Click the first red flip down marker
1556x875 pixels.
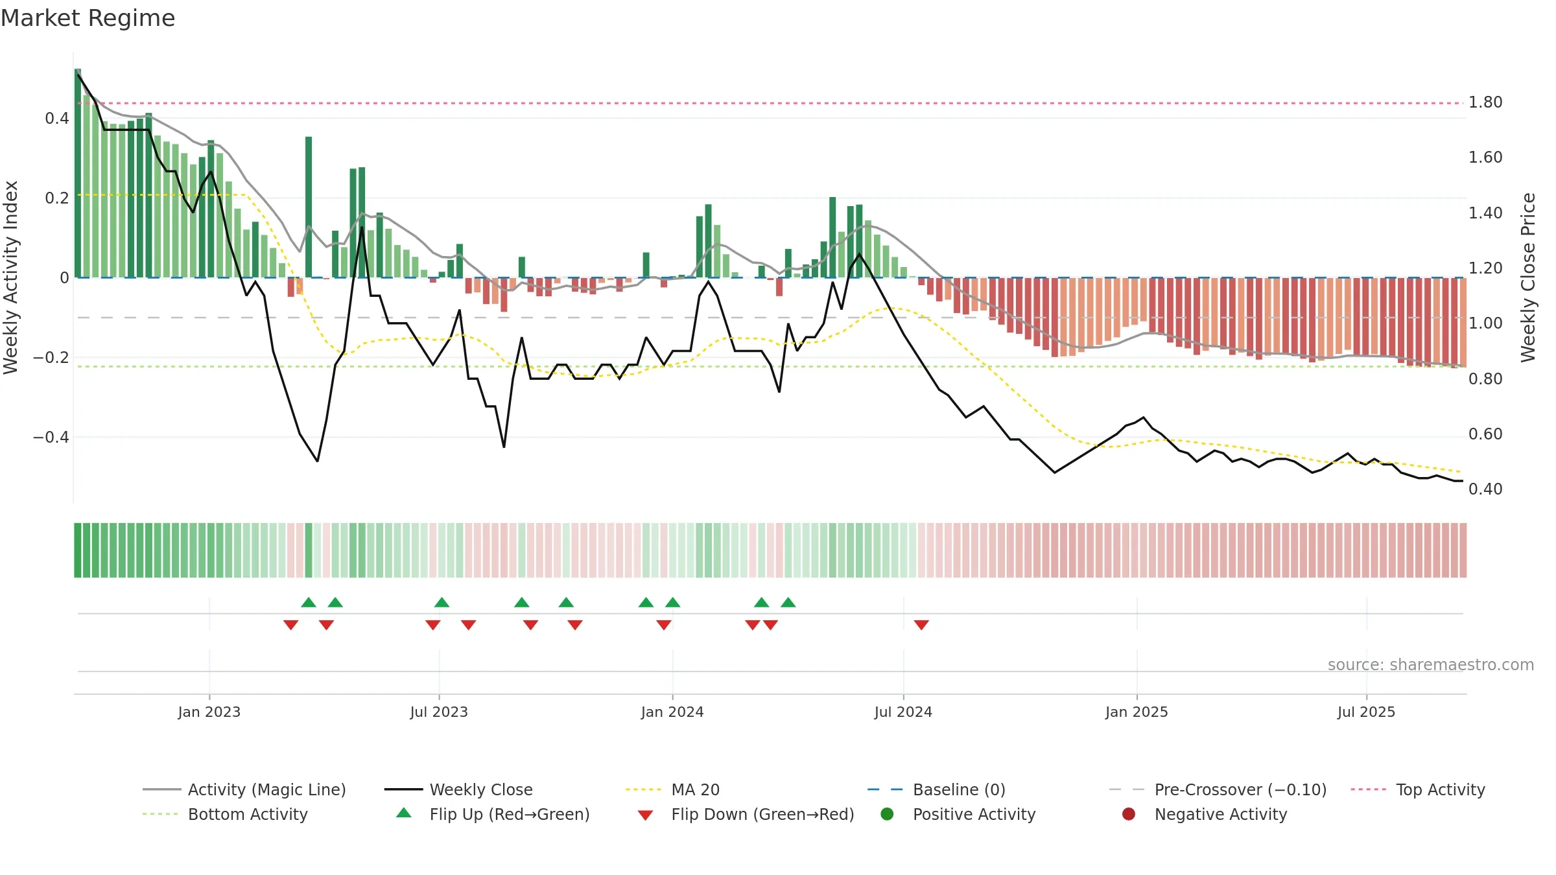point(290,625)
